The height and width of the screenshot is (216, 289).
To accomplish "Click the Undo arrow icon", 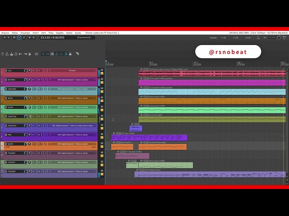I will (x=20, y=54).
